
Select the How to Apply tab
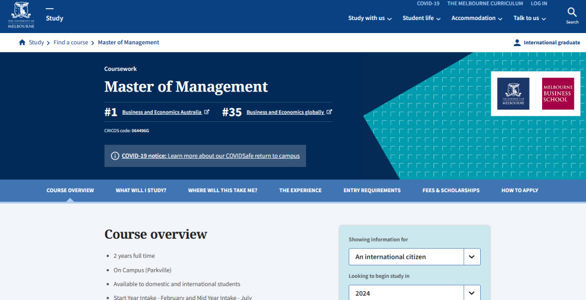[x=519, y=191]
